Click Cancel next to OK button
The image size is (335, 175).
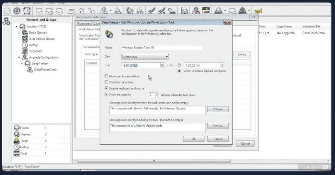(x=218, y=139)
